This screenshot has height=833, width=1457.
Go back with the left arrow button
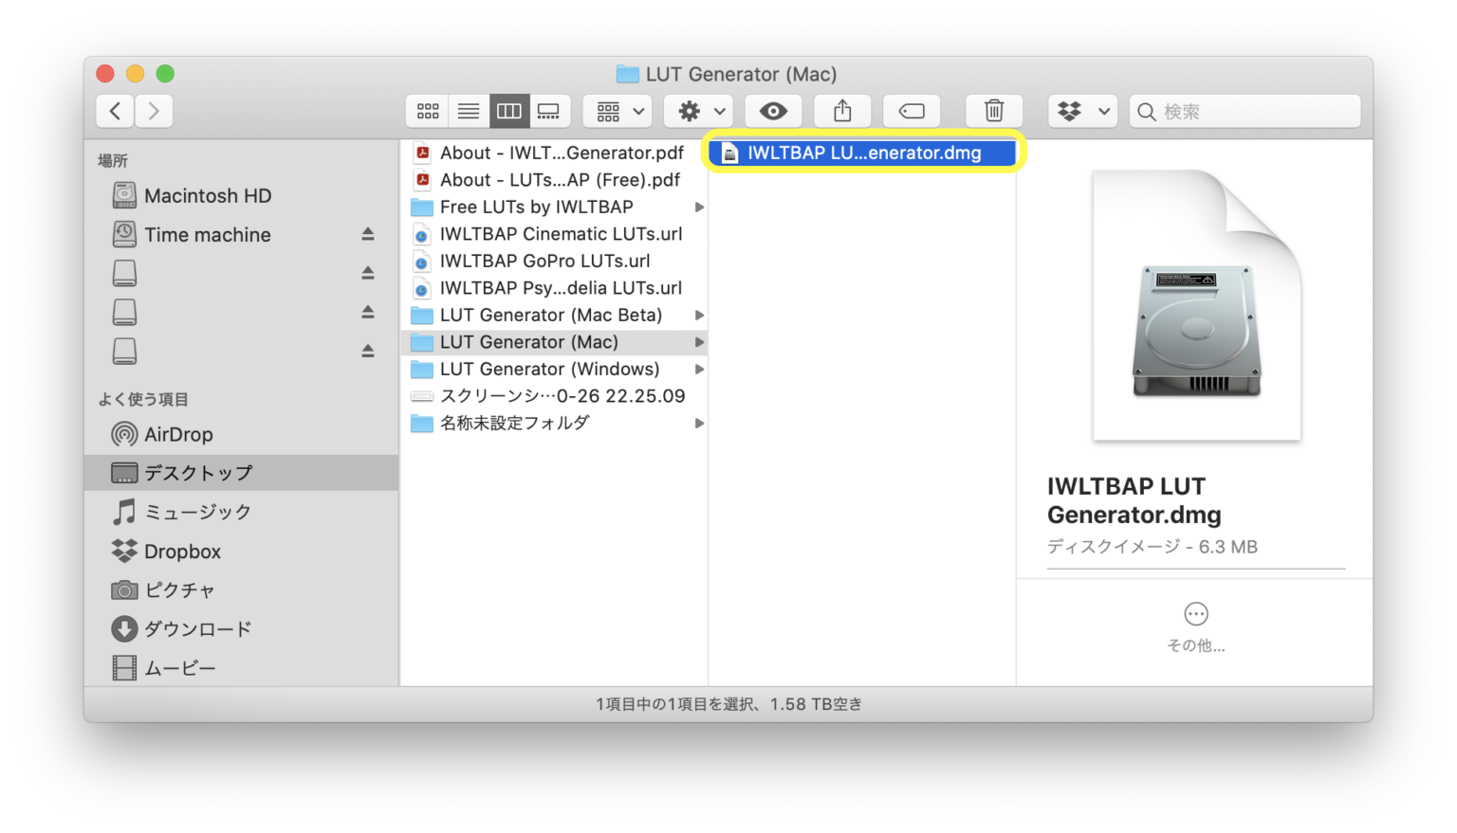115,111
